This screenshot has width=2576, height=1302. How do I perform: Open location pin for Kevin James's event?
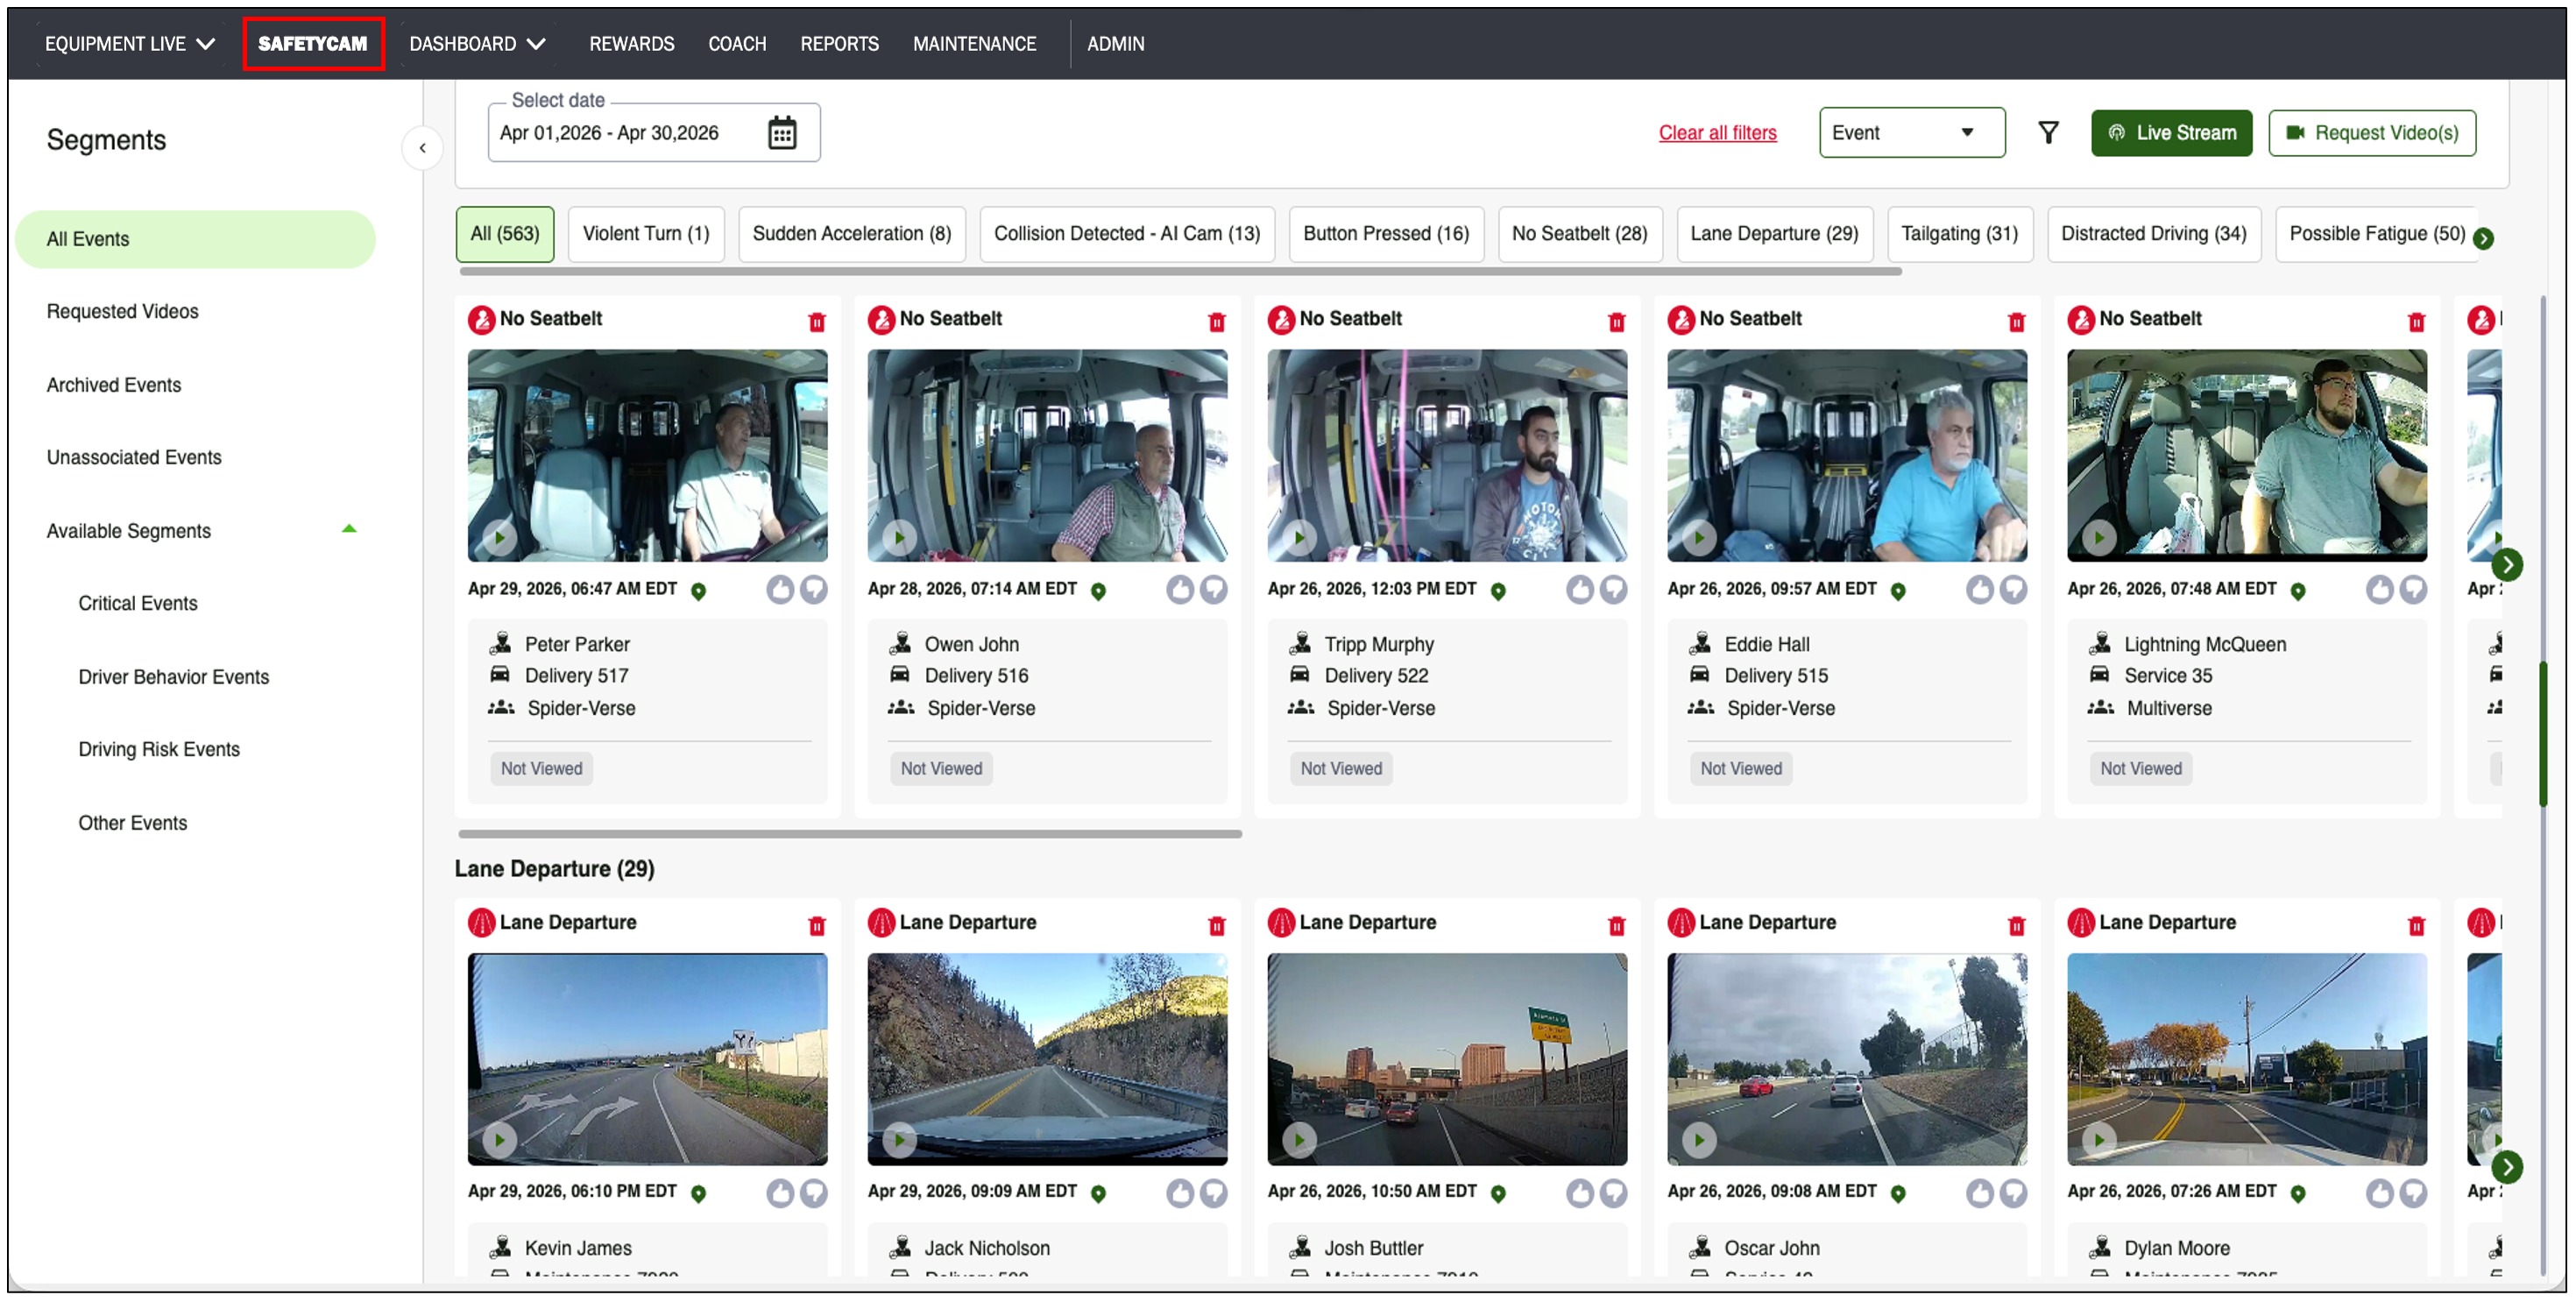[x=699, y=1194]
